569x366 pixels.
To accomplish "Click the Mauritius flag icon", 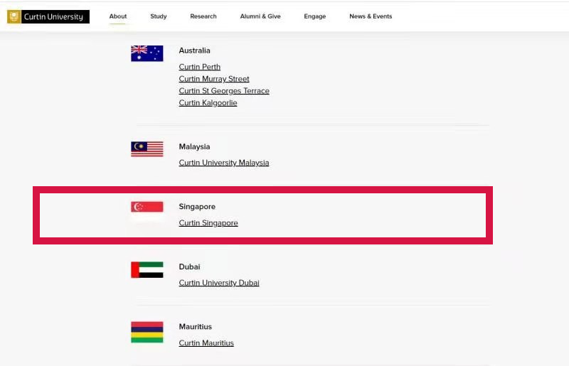I will [147, 332].
